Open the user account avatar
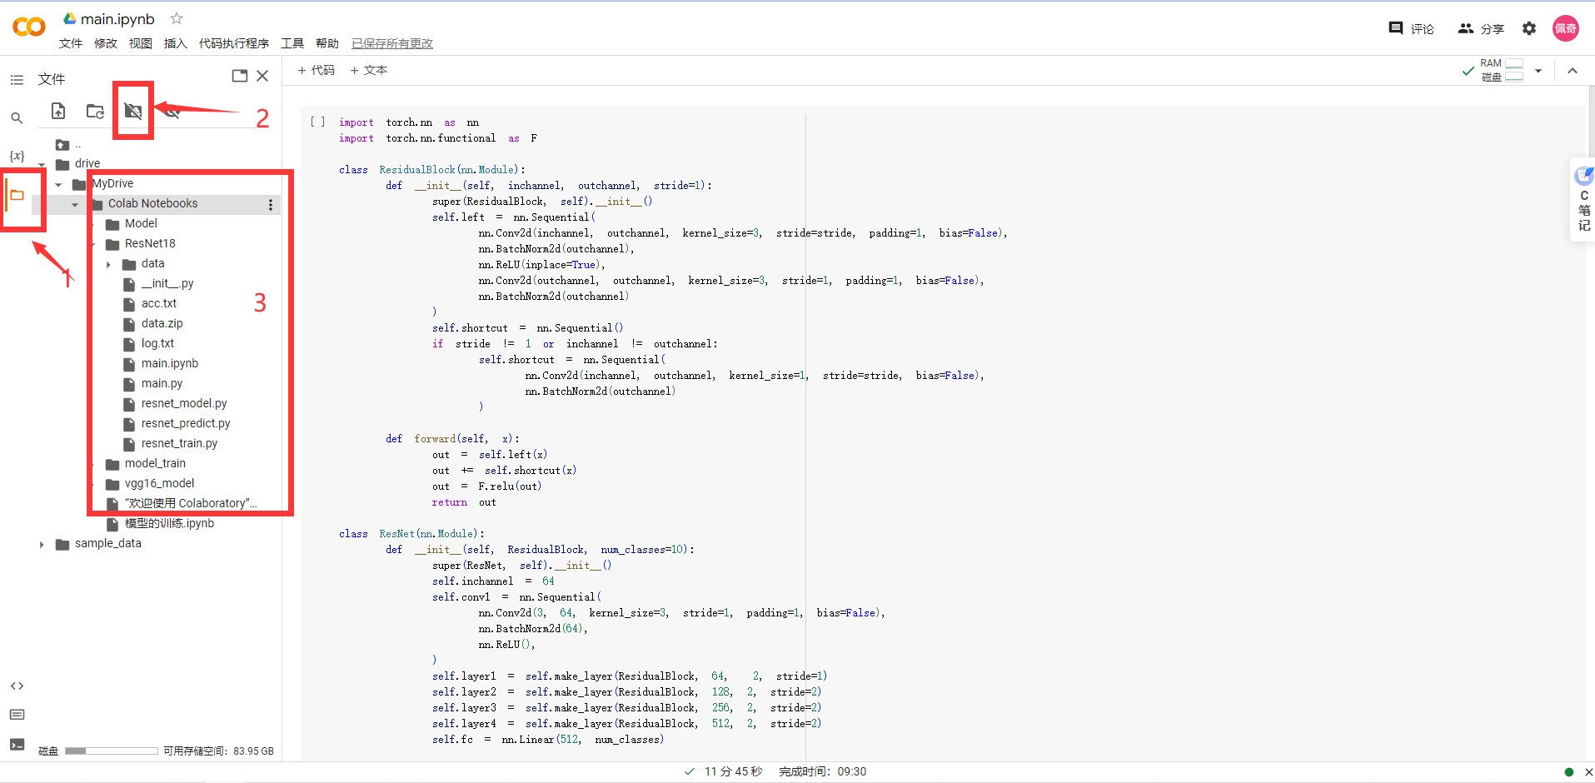 (1566, 28)
